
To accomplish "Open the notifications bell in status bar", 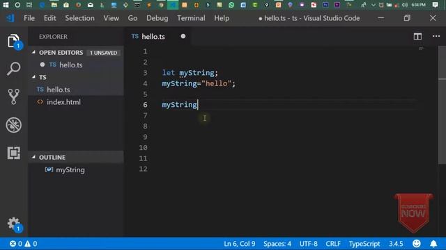I will [433, 244].
